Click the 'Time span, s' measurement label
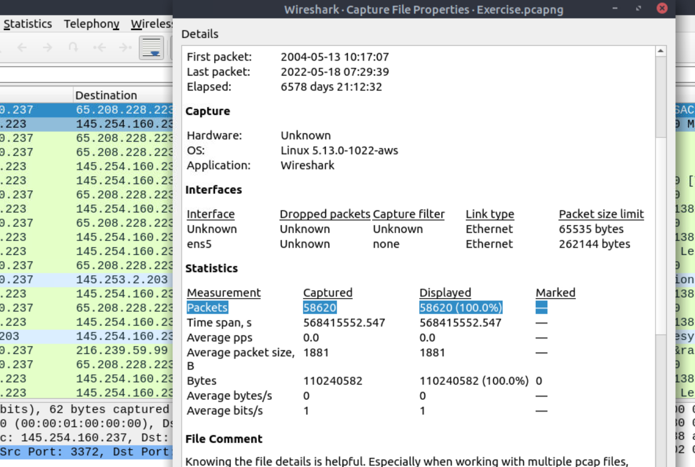695x467 pixels. [x=220, y=323]
